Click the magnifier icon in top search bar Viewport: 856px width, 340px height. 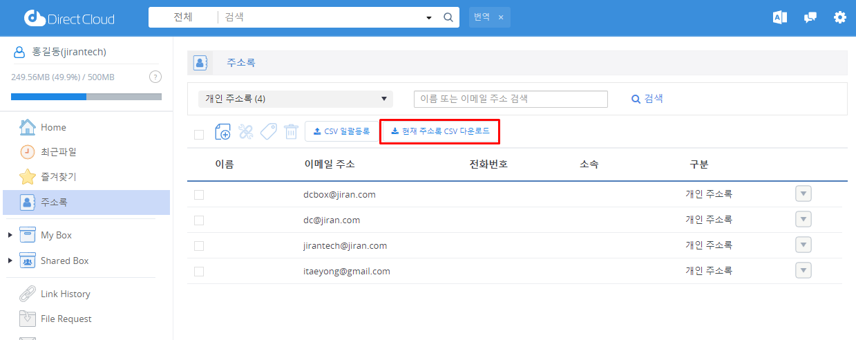point(448,17)
